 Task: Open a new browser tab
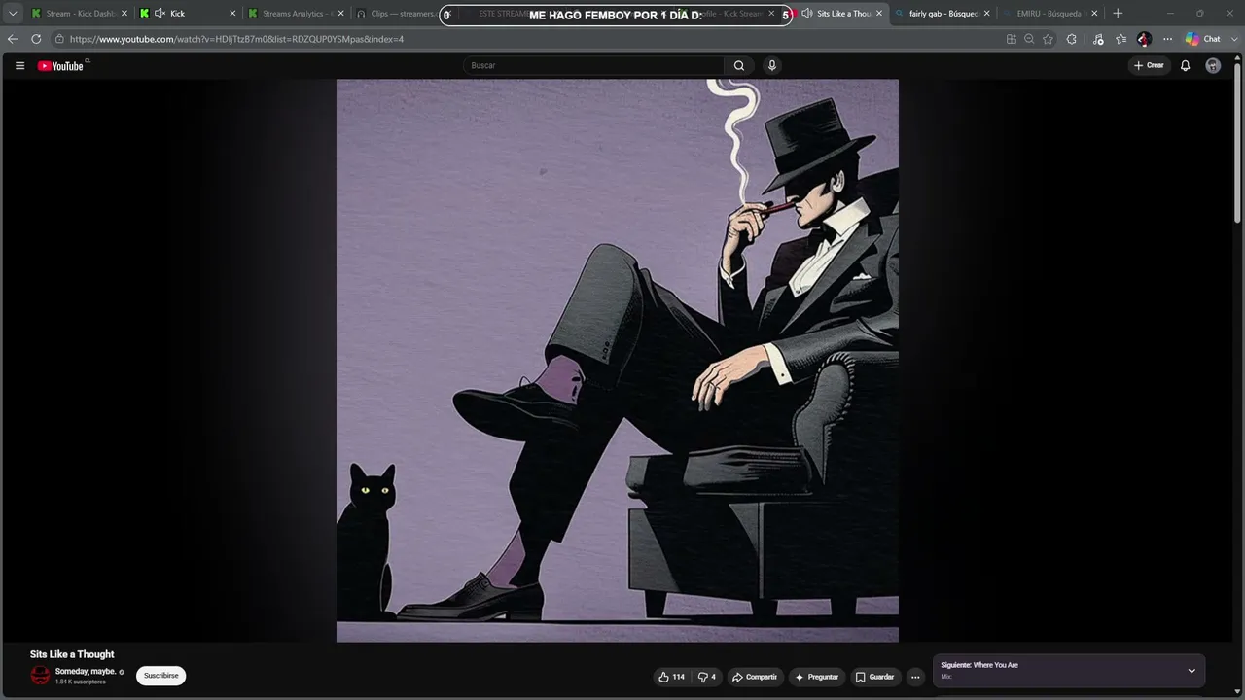point(1118,14)
